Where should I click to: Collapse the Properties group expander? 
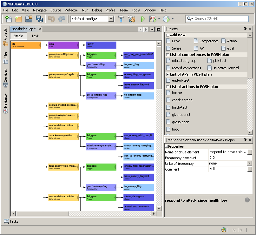click(x=166, y=146)
